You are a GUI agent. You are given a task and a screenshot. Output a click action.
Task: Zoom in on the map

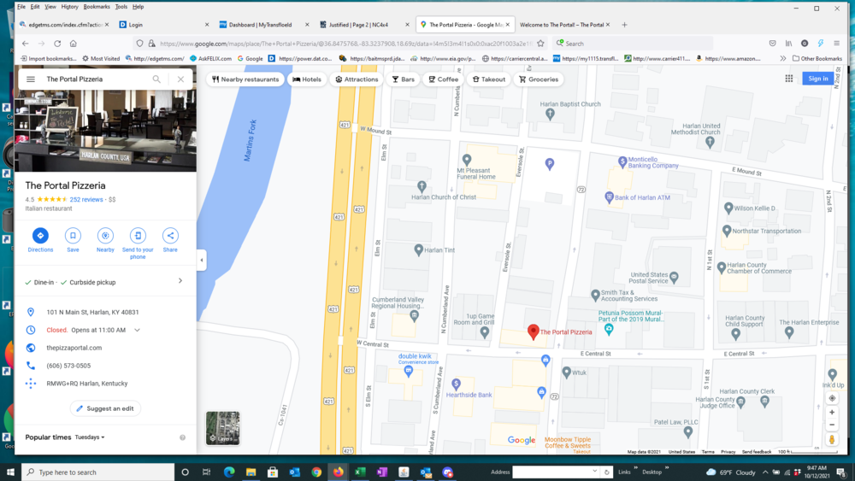[x=832, y=413]
